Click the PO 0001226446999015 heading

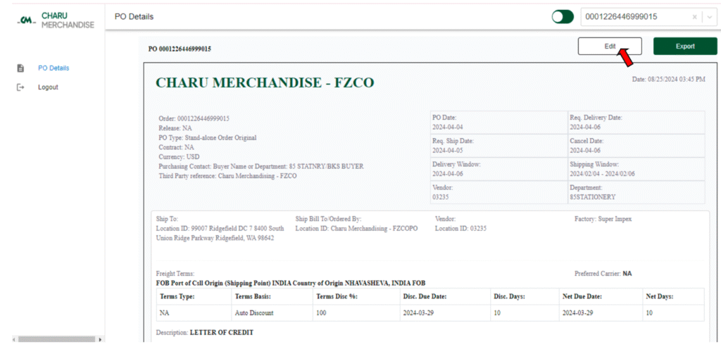[x=180, y=49]
